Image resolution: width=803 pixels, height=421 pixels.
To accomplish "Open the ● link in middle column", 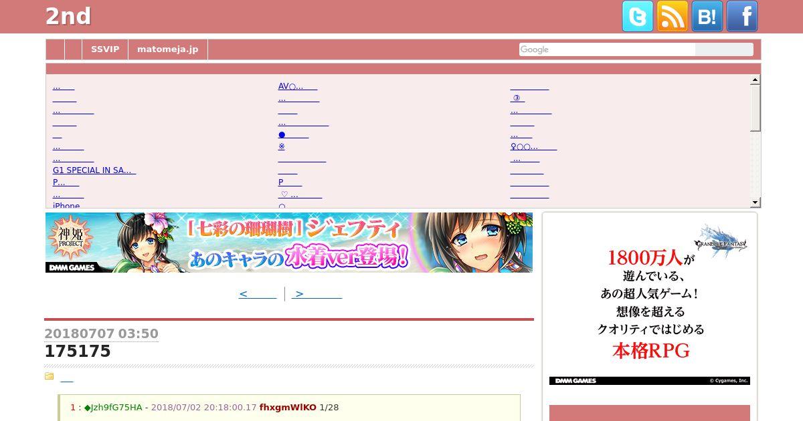I will tap(293, 134).
